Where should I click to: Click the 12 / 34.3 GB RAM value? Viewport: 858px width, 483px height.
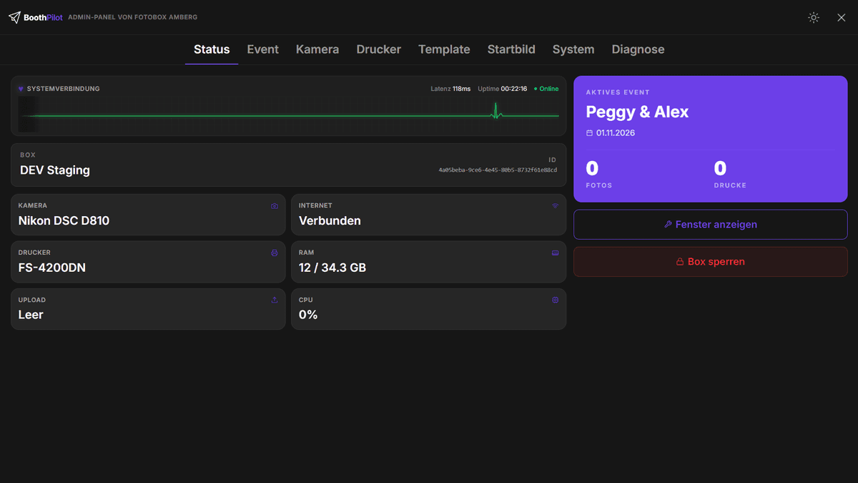[x=332, y=268]
